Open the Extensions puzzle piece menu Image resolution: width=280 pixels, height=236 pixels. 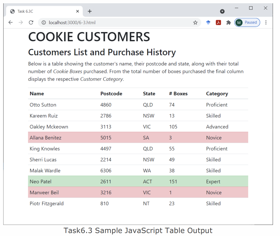(x=229, y=23)
